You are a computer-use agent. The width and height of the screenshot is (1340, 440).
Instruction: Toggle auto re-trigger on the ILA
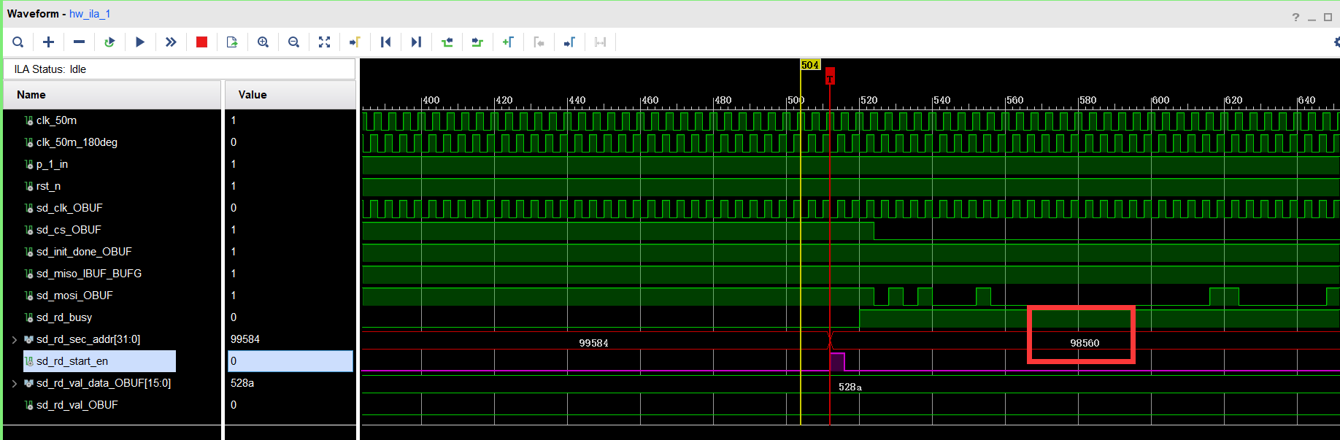(x=109, y=42)
